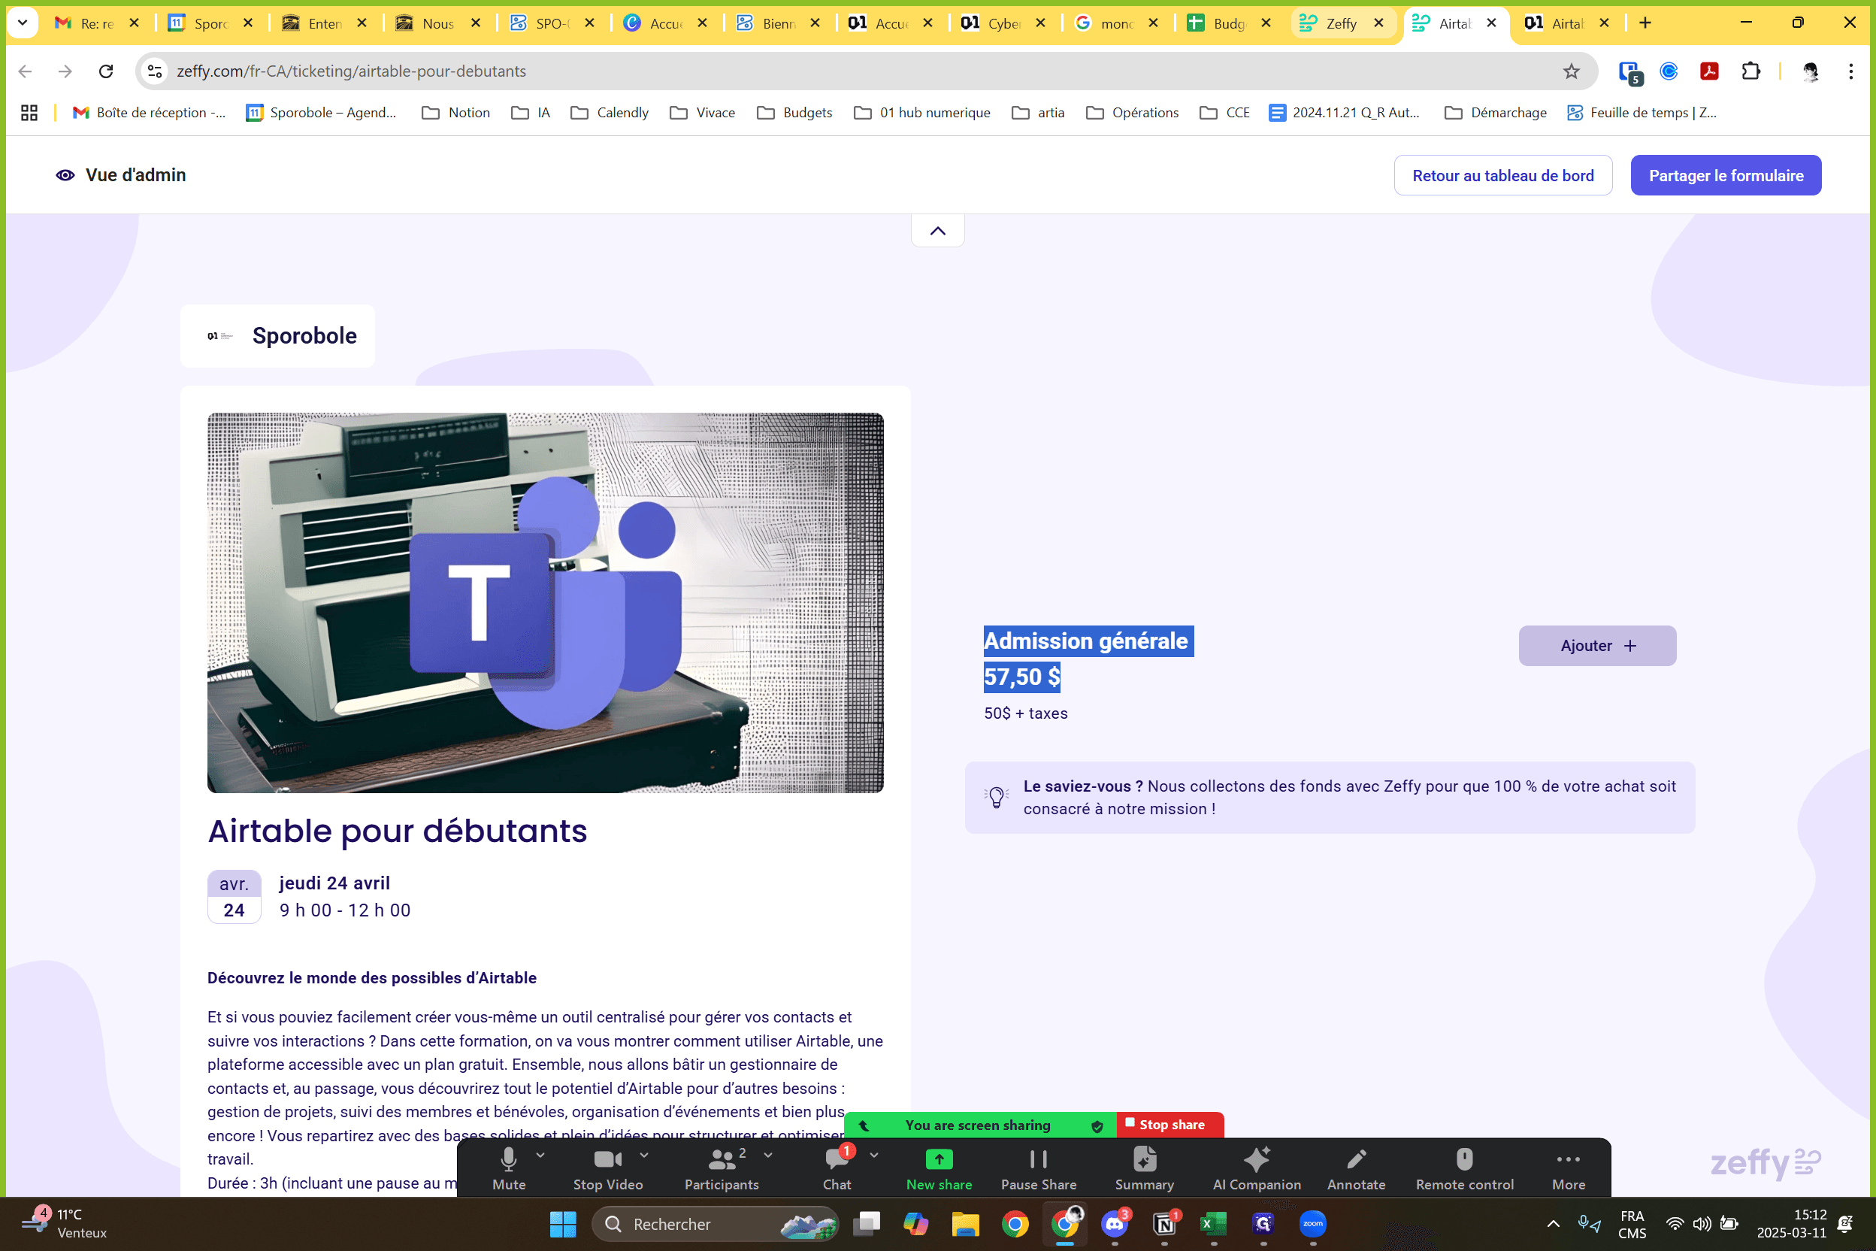Mute the microphone in Zoom toolbar

[508, 1168]
